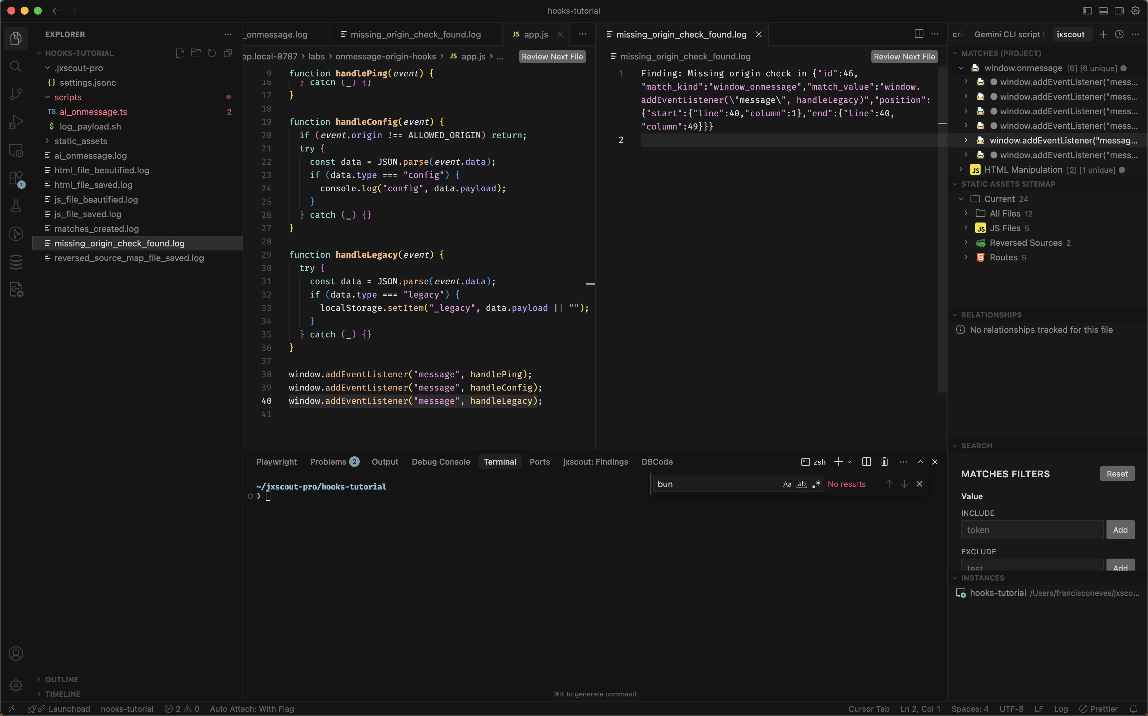
Task: Go back with the title bar arrow
Action: [56, 10]
